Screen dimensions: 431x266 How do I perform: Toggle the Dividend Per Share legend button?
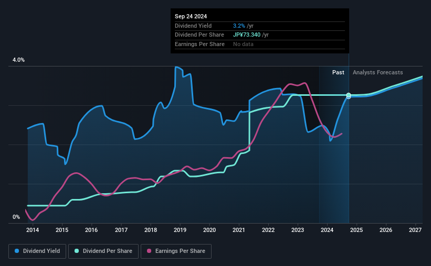[x=103, y=251]
